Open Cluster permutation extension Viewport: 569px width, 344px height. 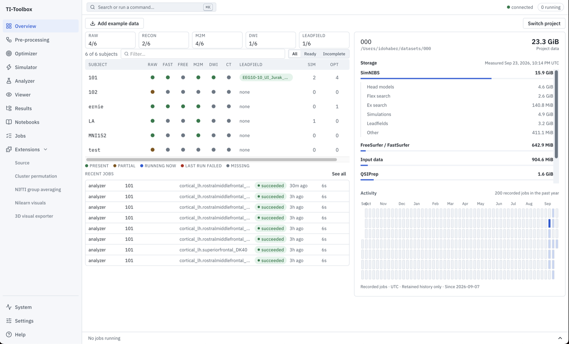pyautogui.click(x=36, y=176)
